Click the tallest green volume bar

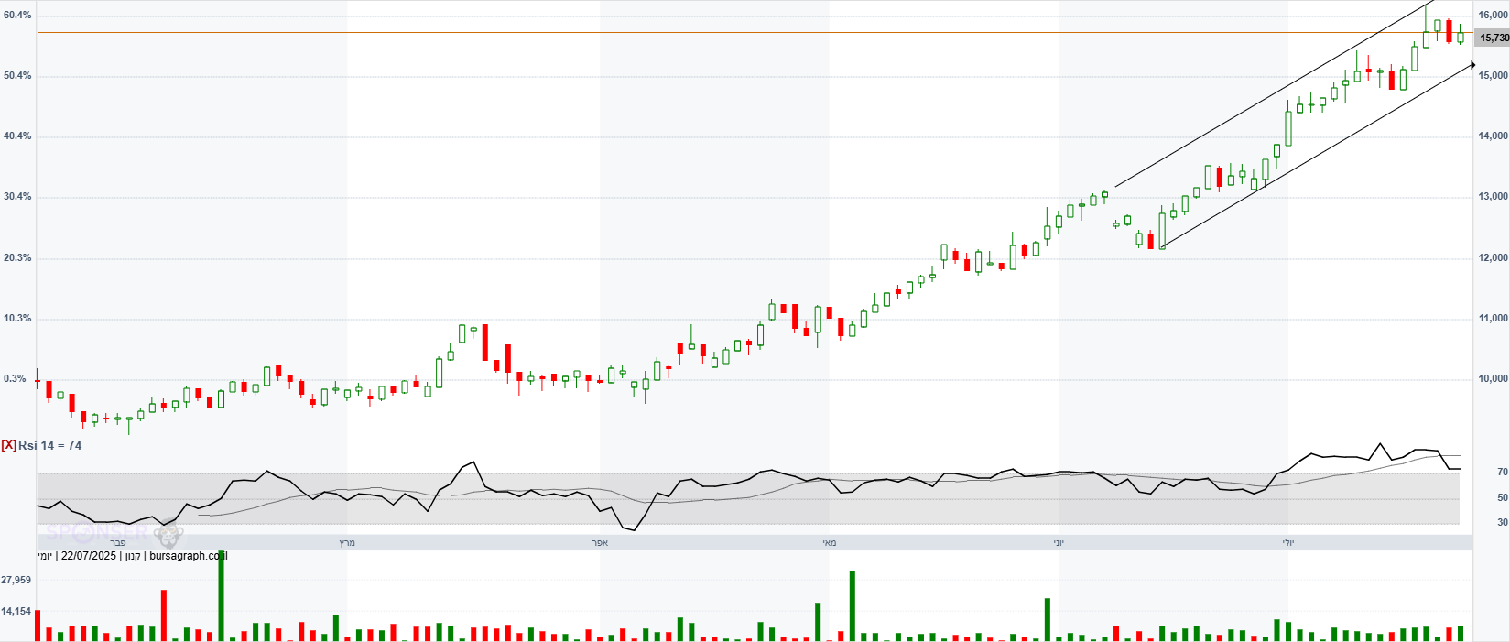(221, 595)
